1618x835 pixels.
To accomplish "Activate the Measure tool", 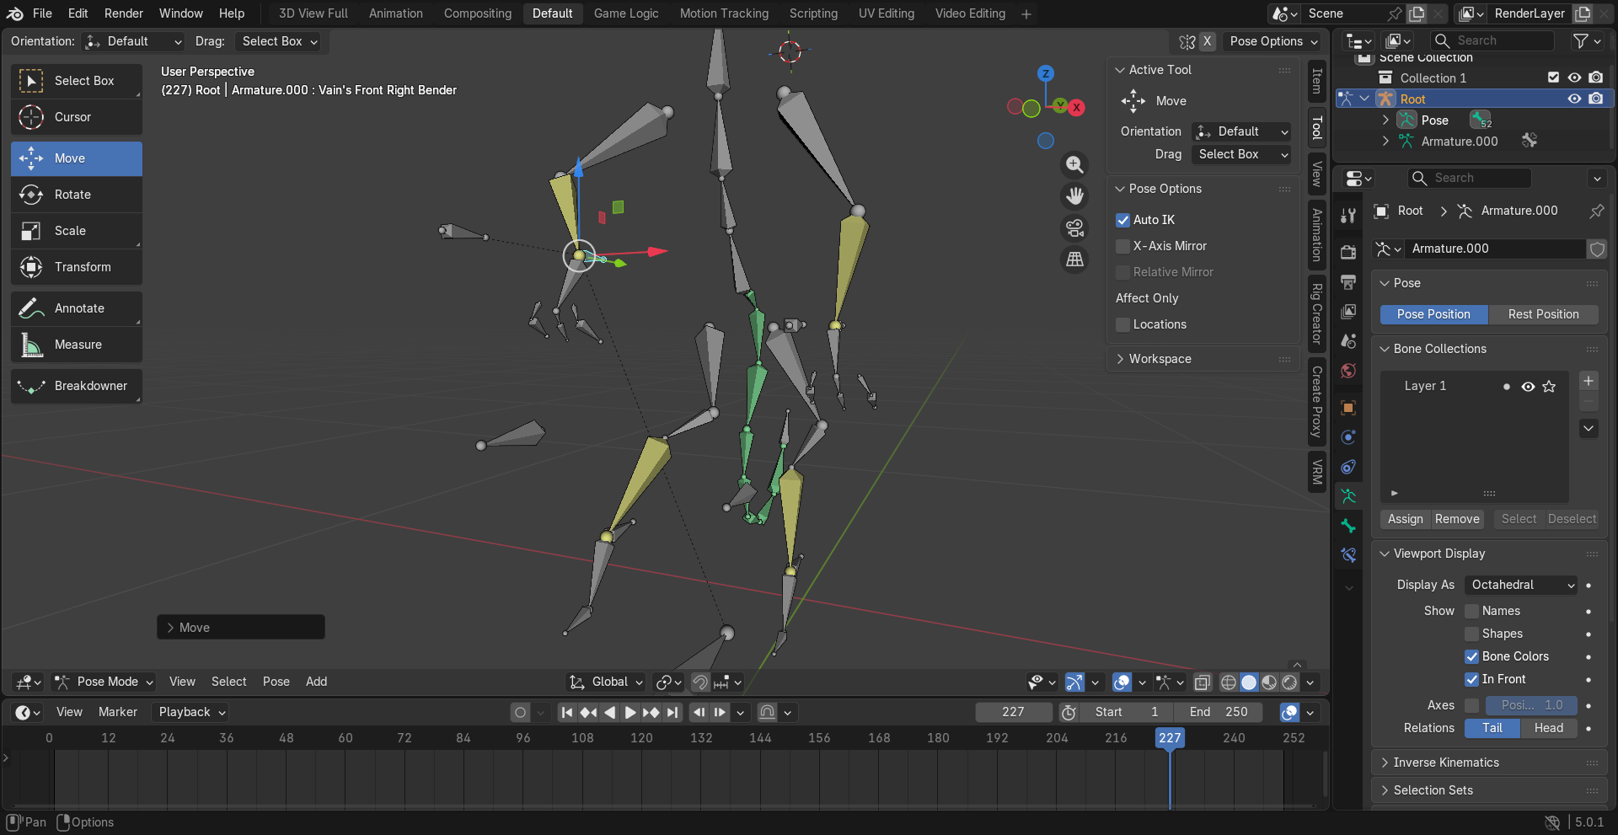I will (x=76, y=345).
